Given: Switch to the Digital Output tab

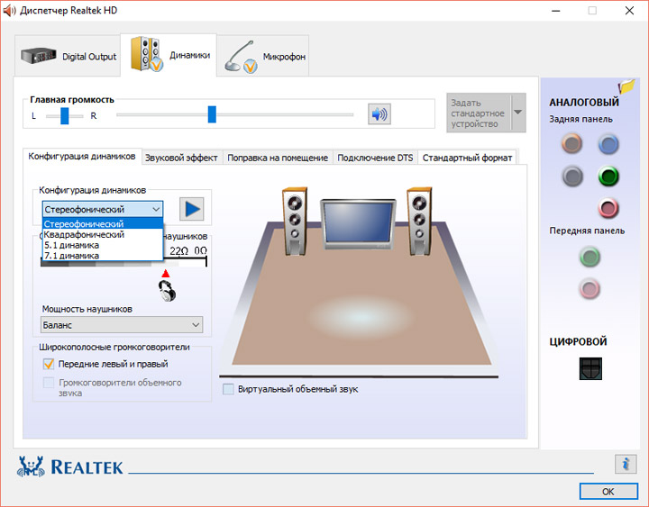Looking at the screenshot, I should (68, 56).
